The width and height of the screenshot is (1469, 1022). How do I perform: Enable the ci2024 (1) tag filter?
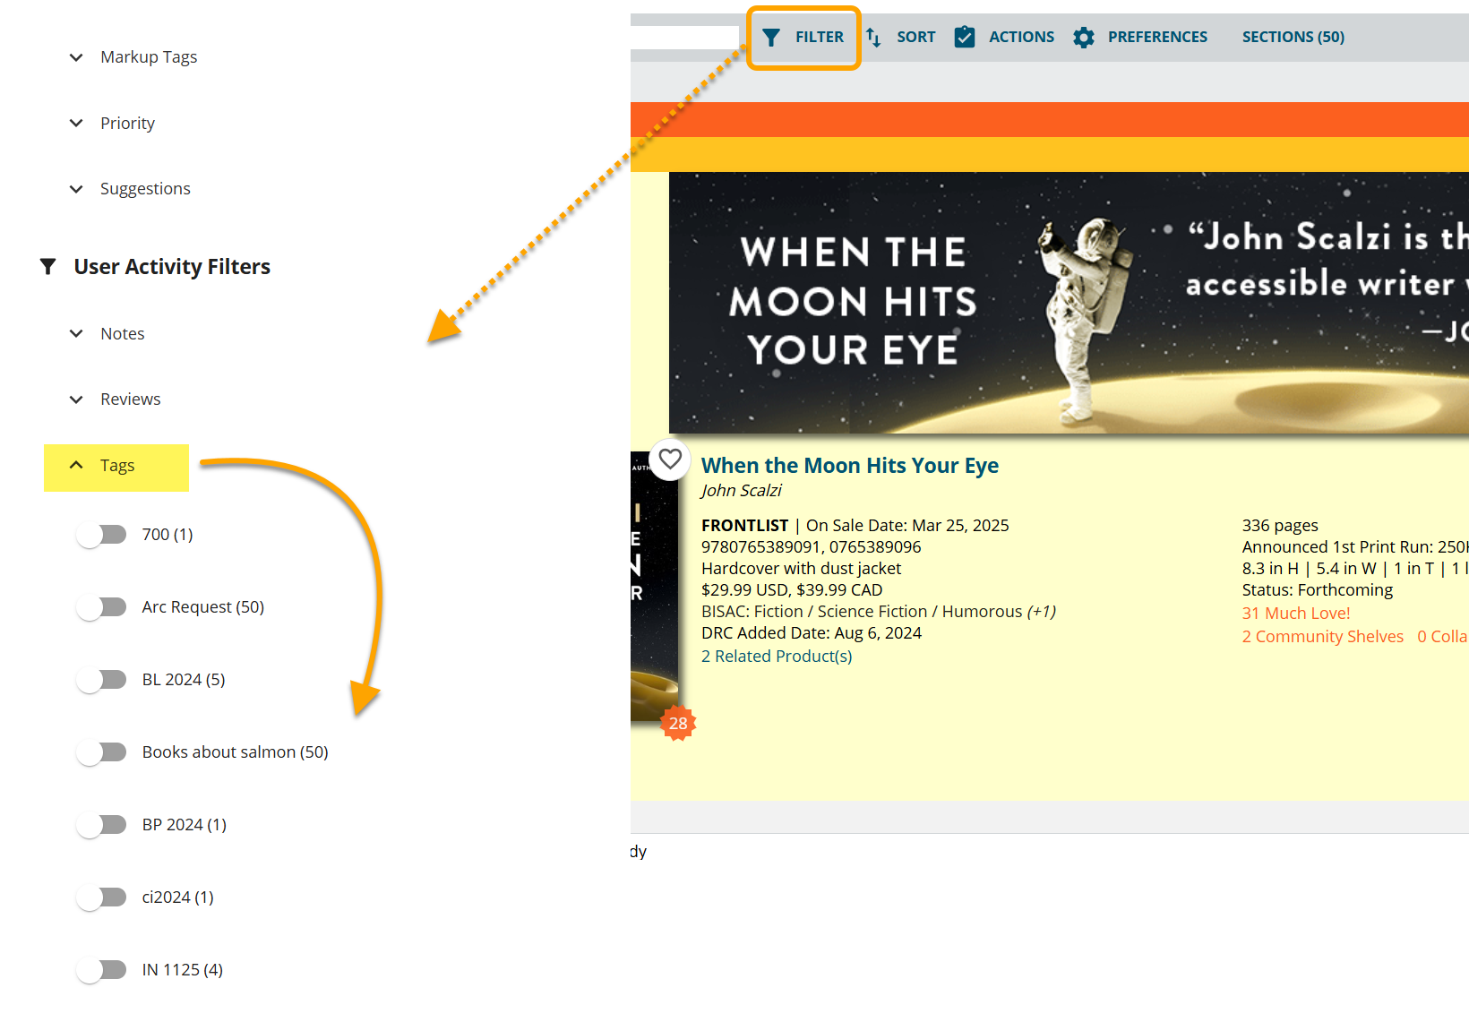pyautogui.click(x=101, y=897)
